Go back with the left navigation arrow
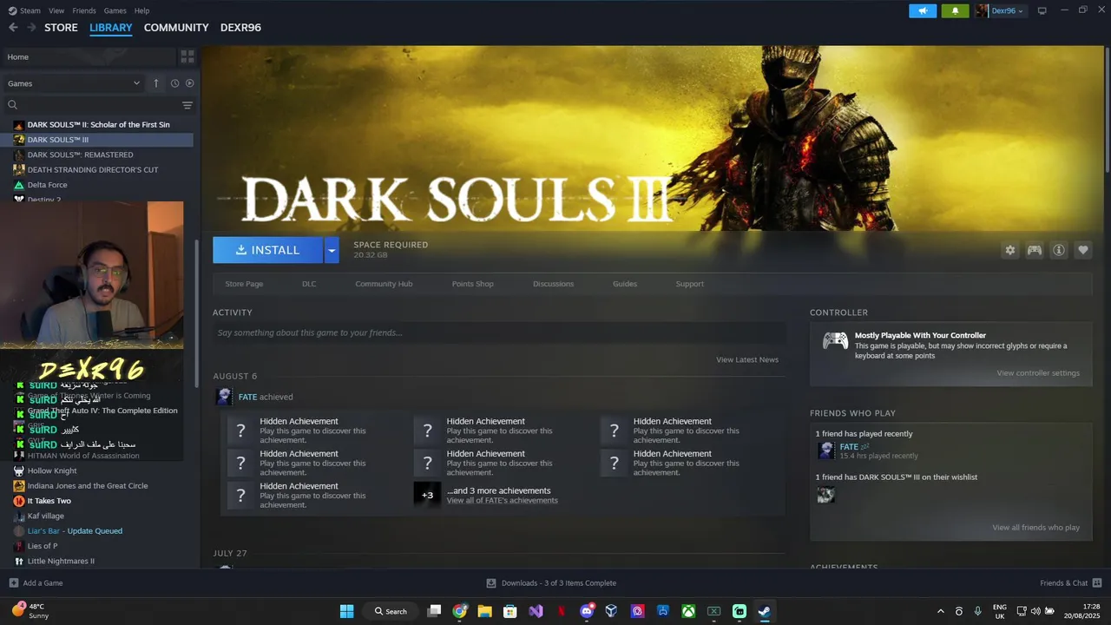 12,28
